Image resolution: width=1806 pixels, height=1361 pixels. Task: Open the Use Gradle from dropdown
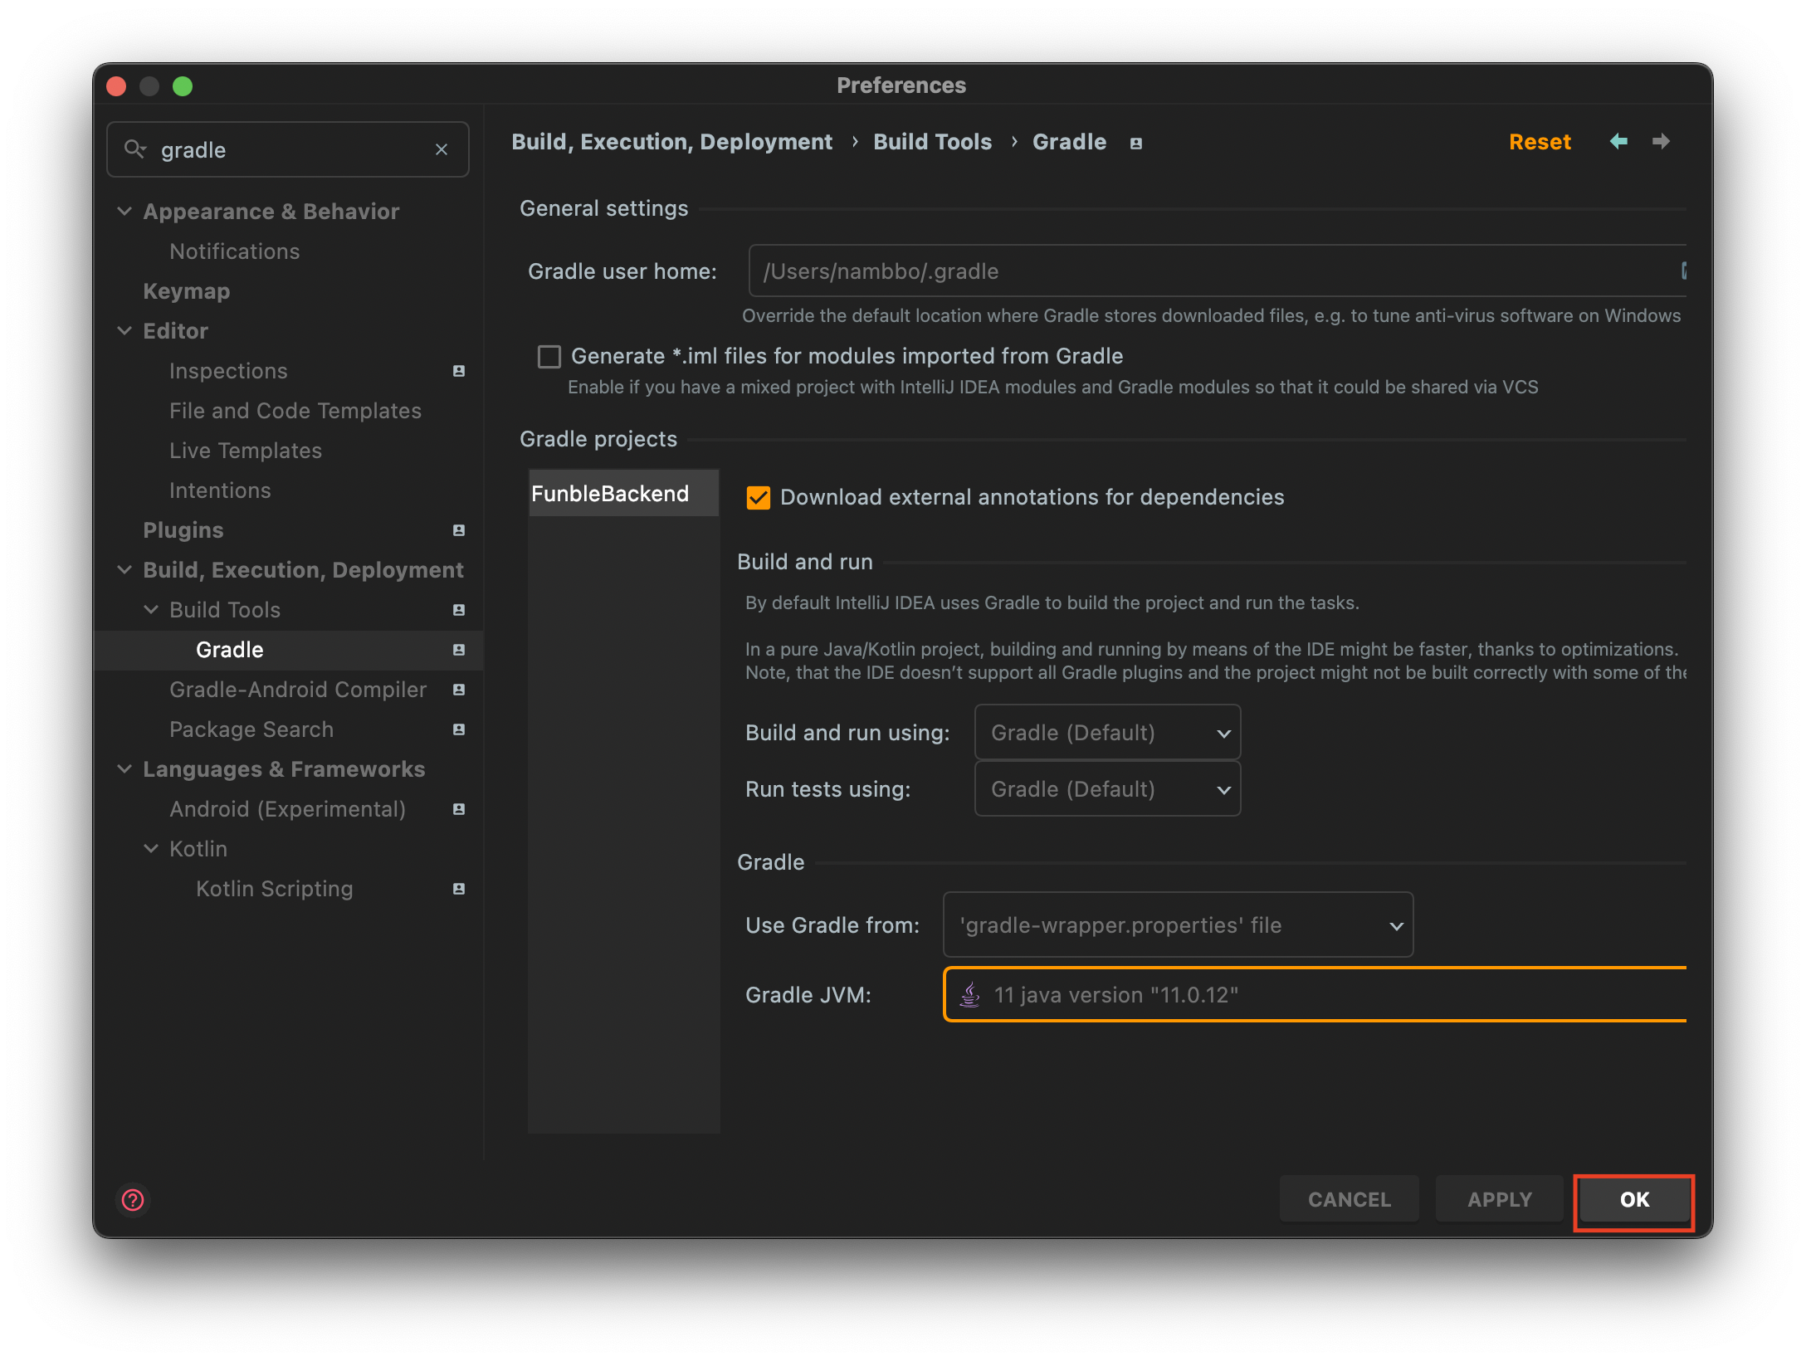pos(1177,925)
